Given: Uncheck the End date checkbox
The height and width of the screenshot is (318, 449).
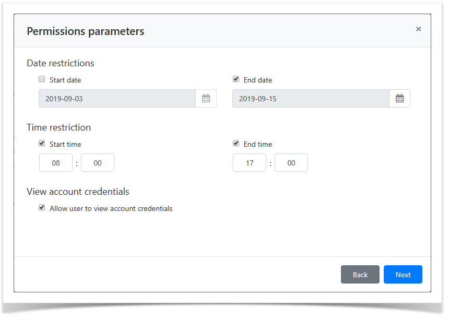Looking at the screenshot, I should pos(236,79).
